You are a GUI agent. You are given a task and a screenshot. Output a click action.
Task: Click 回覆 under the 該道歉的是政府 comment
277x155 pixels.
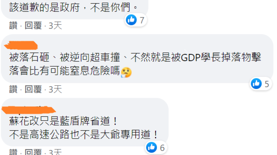33,26
